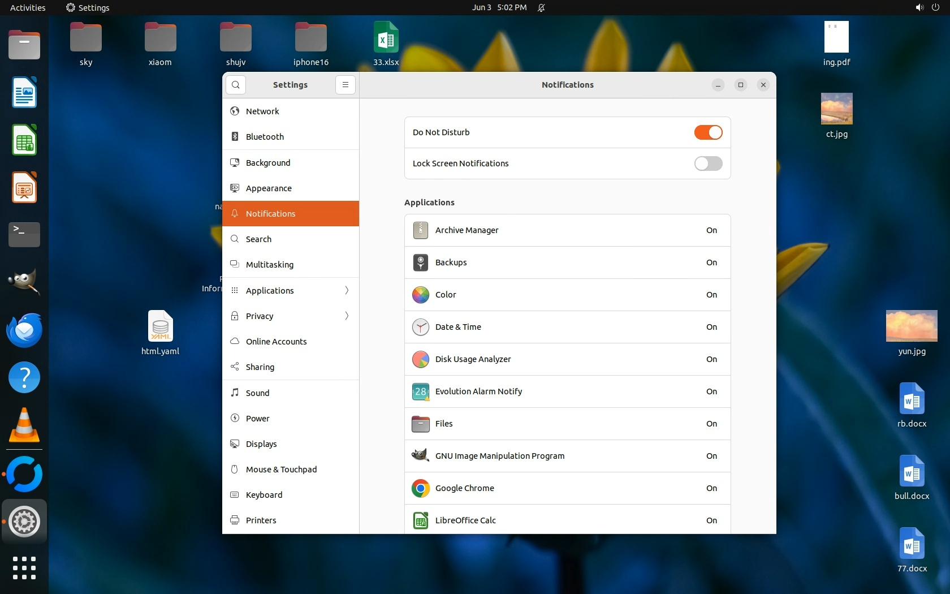
Task: Expand the Applications sidebar chevron
Action: 347,290
